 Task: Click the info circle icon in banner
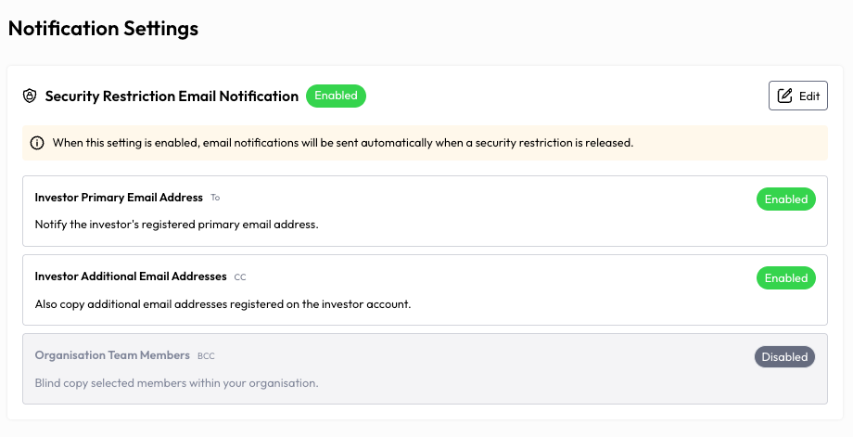pos(37,143)
